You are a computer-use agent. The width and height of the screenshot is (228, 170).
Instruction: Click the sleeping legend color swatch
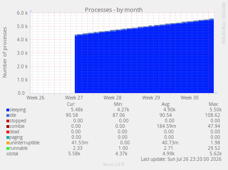pyautogui.click(x=8, y=110)
